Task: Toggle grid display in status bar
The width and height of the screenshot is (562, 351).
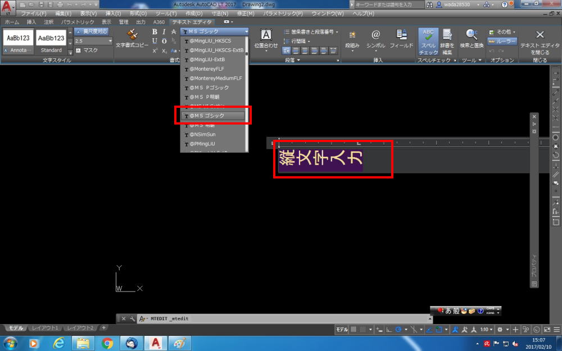Action: coord(353,330)
